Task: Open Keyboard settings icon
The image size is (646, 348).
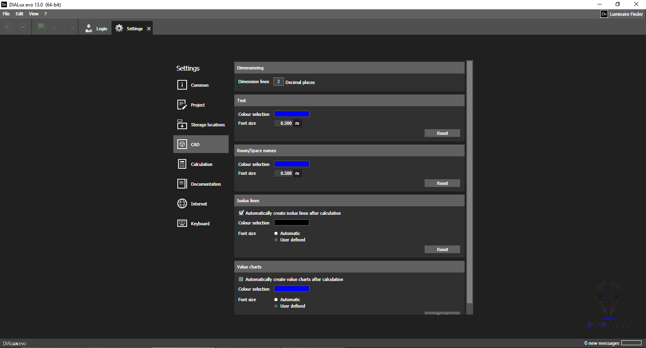Action: pyautogui.click(x=182, y=223)
